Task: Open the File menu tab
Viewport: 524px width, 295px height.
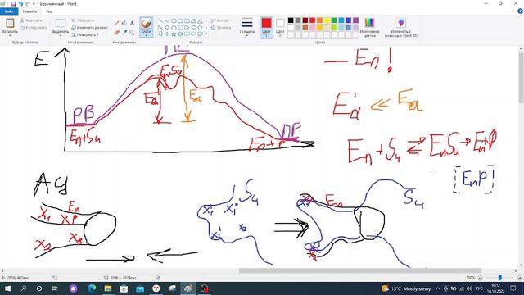Action: point(9,11)
